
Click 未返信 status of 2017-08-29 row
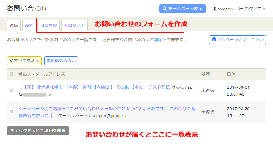click(x=208, y=112)
